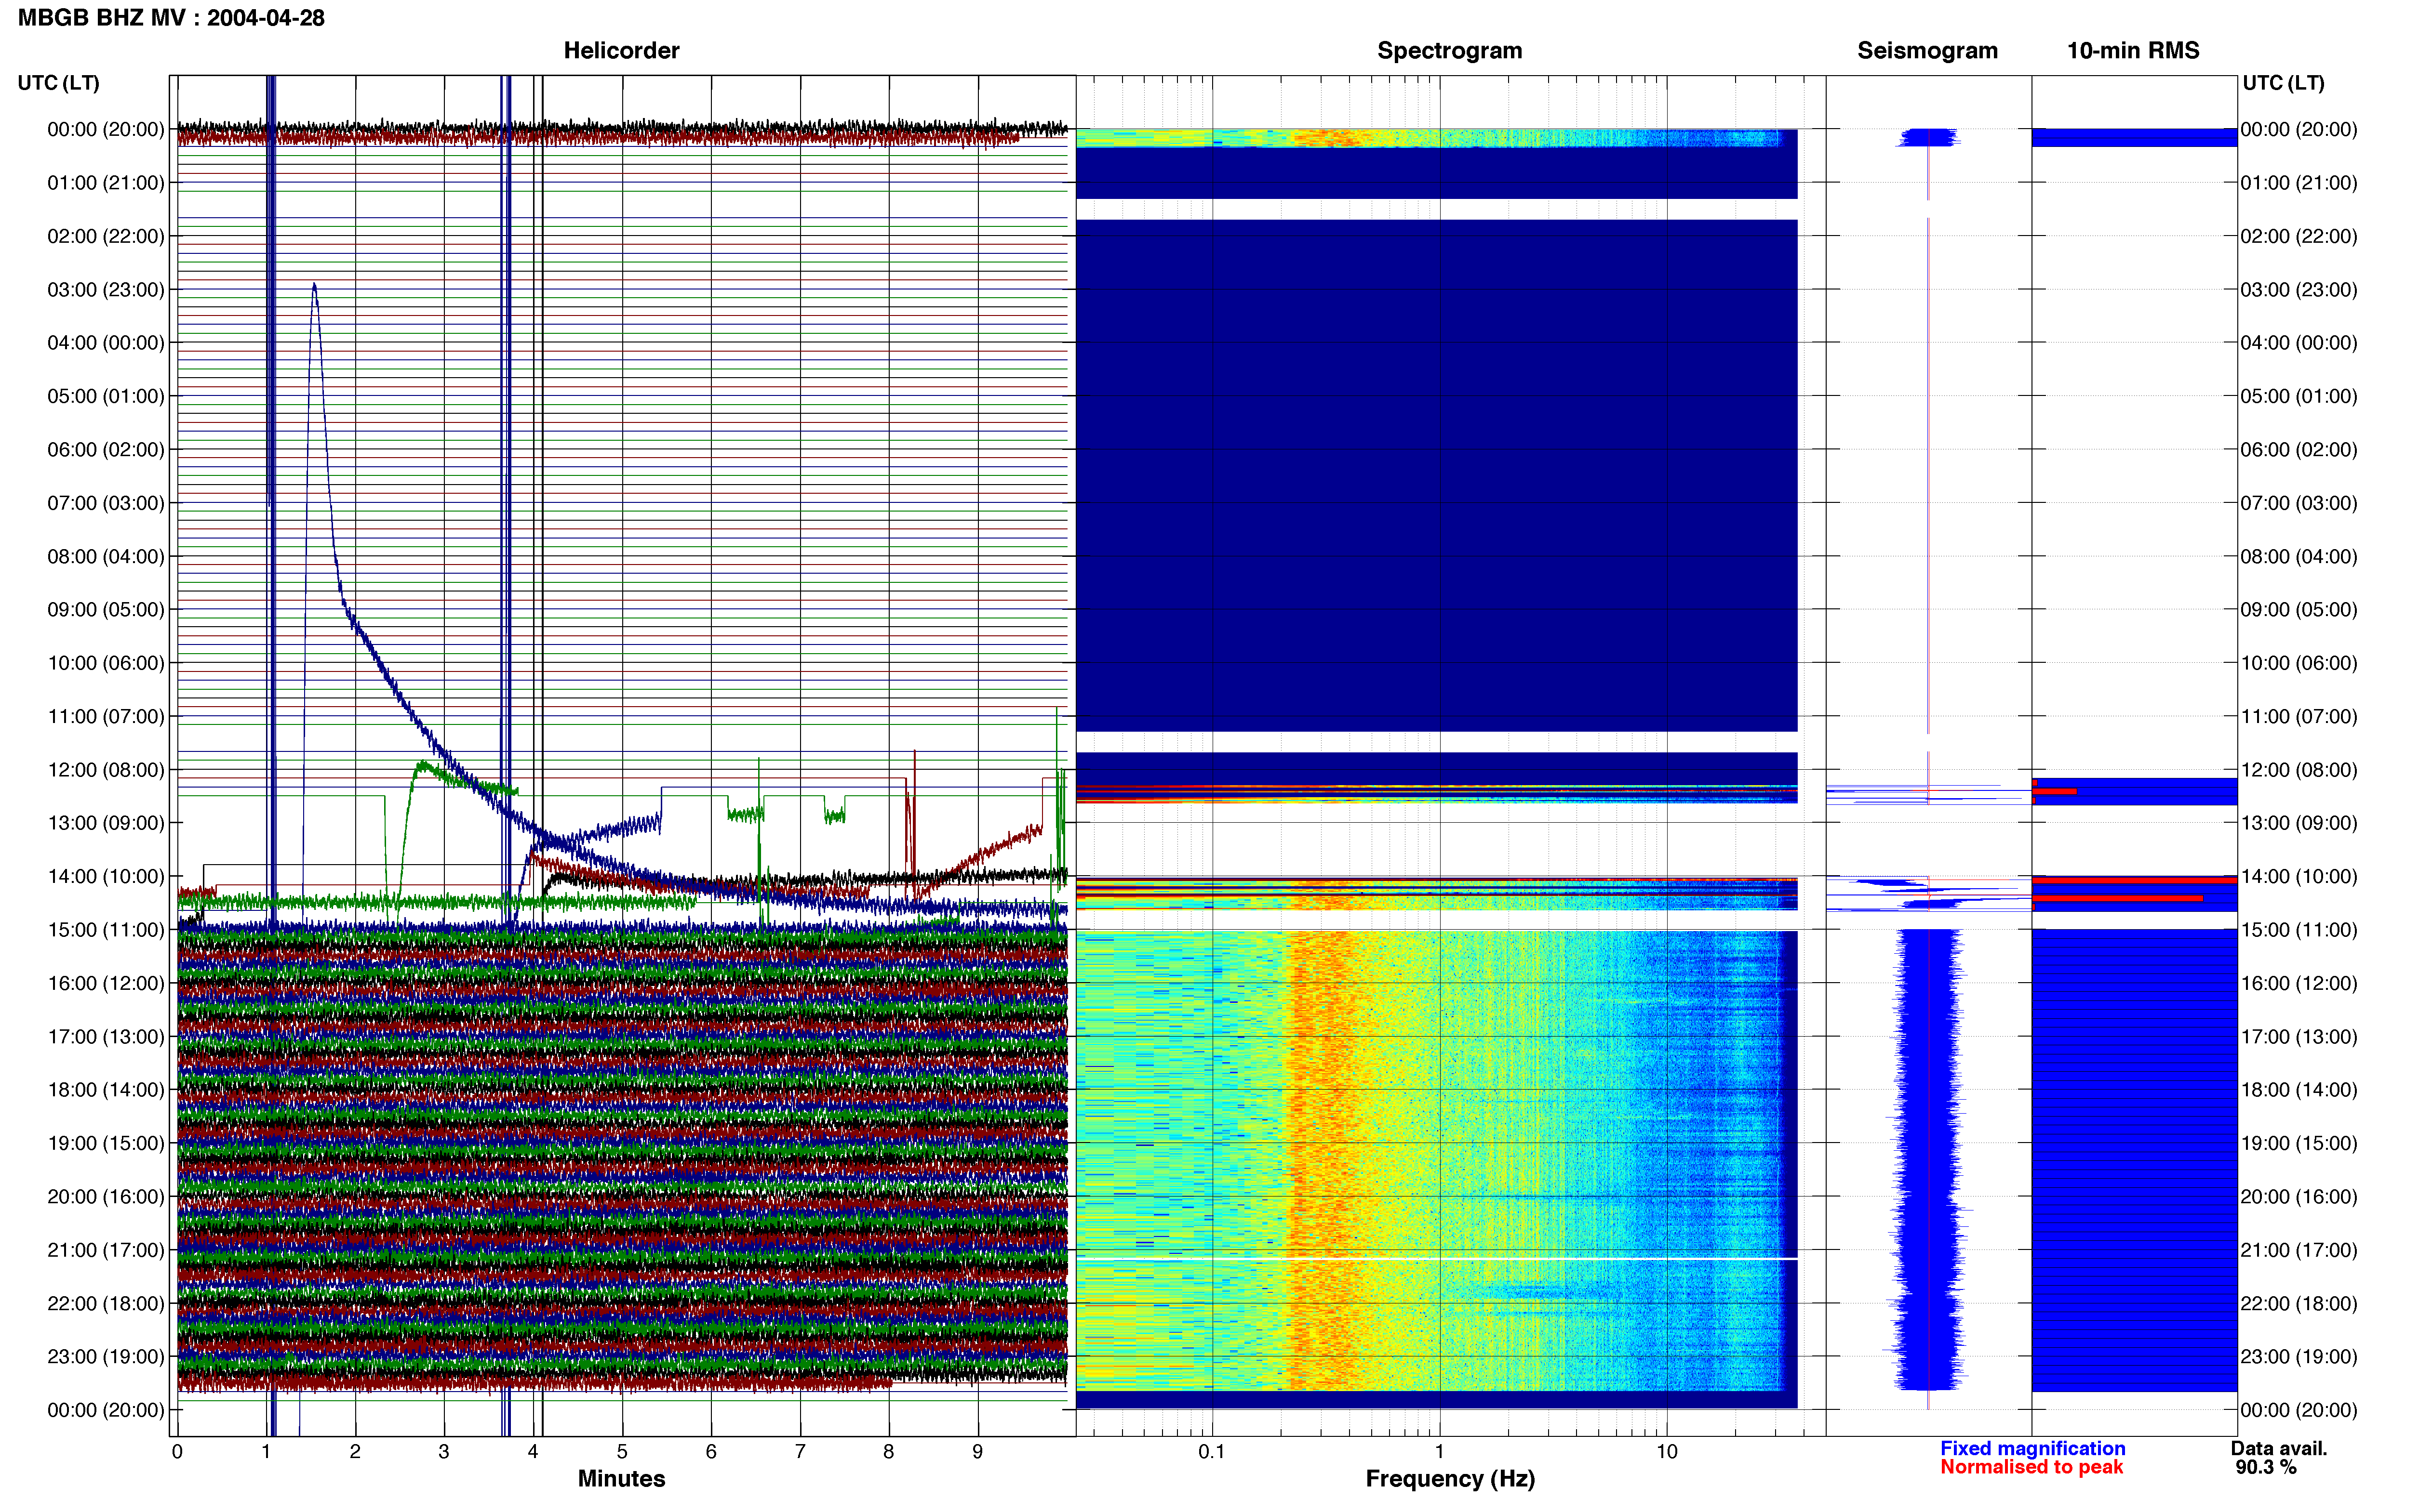This screenshot has width=2419, height=1512.
Task: Click frequency axis tick '1'
Action: pyautogui.click(x=1440, y=1452)
